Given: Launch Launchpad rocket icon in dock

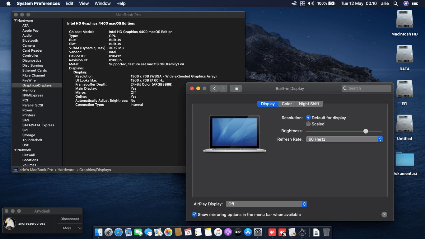Looking at the screenshot, I should [x=109, y=232].
